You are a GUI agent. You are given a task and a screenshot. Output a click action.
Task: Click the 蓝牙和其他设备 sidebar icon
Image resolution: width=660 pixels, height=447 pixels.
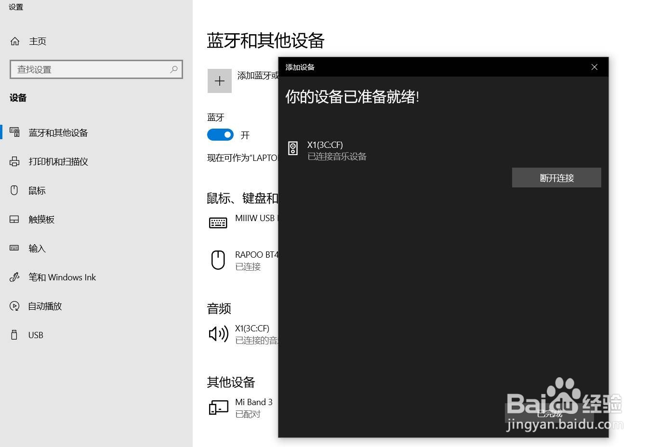click(14, 132)
